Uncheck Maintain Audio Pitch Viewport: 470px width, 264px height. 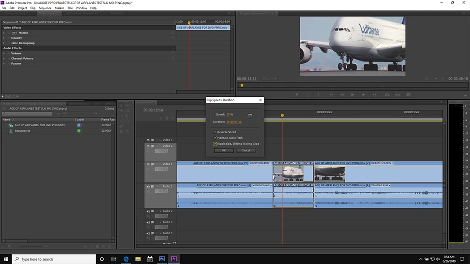pos(215,138)
